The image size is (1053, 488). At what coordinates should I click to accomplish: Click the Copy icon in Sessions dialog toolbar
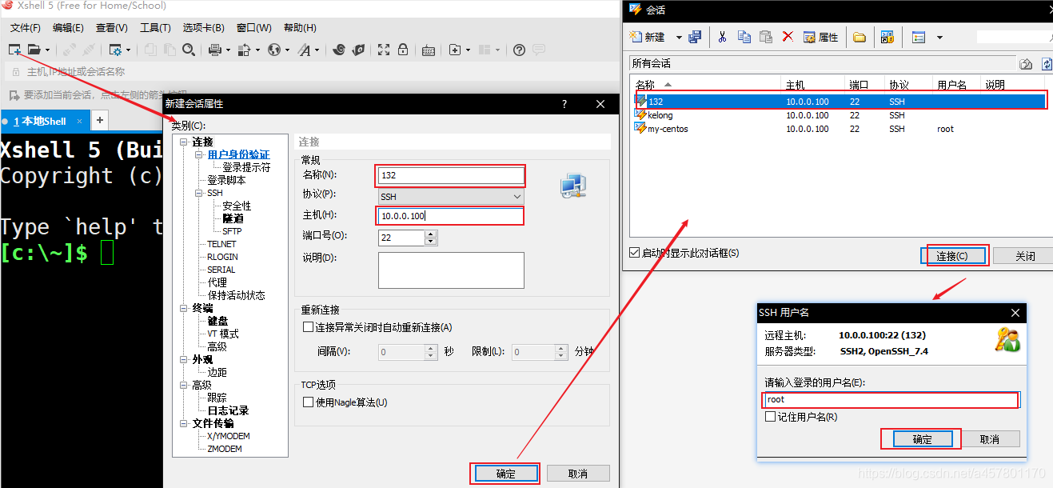point(744,37)
